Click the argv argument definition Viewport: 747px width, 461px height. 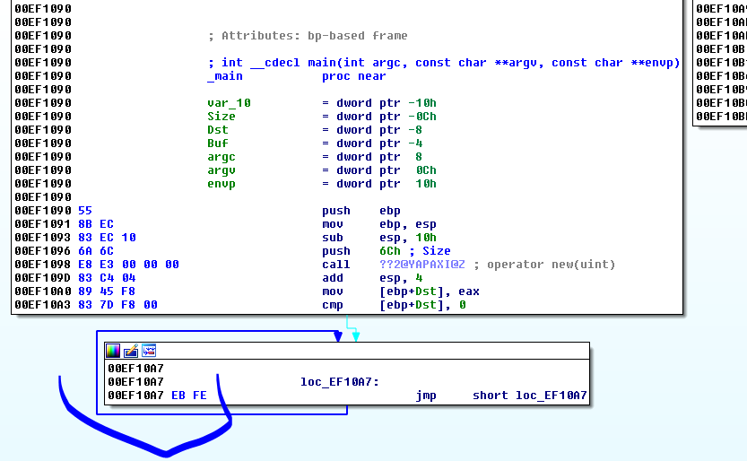coord(221,170)
